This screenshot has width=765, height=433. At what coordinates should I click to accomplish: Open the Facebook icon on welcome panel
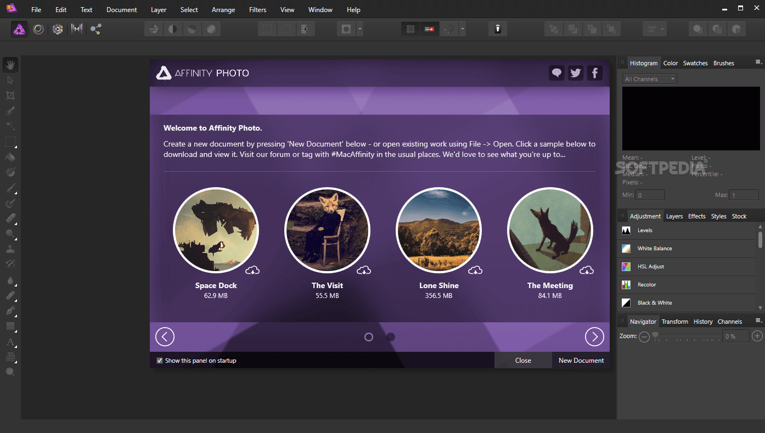[x=595, y=73]
